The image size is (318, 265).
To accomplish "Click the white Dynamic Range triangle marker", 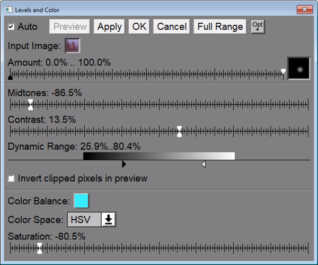I will click(x=204, y=165).
